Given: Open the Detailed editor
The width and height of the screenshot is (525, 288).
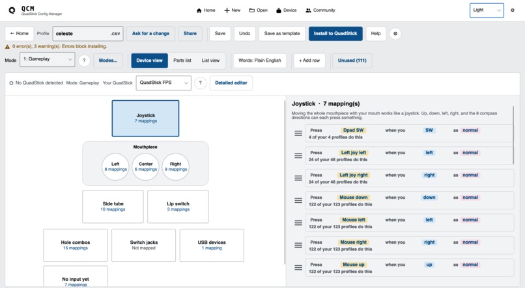Looking at the screenshot, I should point(231,83).
